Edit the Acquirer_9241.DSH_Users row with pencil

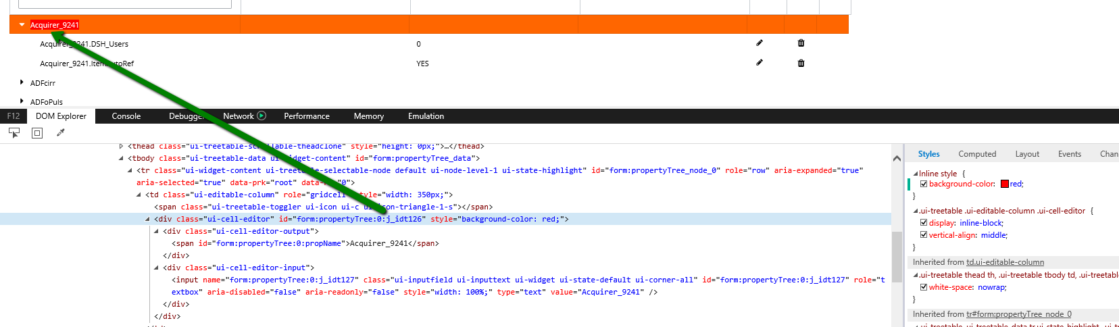[x=760, y=43]
